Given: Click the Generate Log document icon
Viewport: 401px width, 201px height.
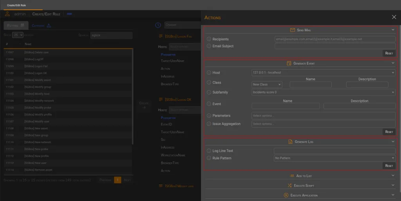Looking at the screenshot, I should [x=290, y=142].
